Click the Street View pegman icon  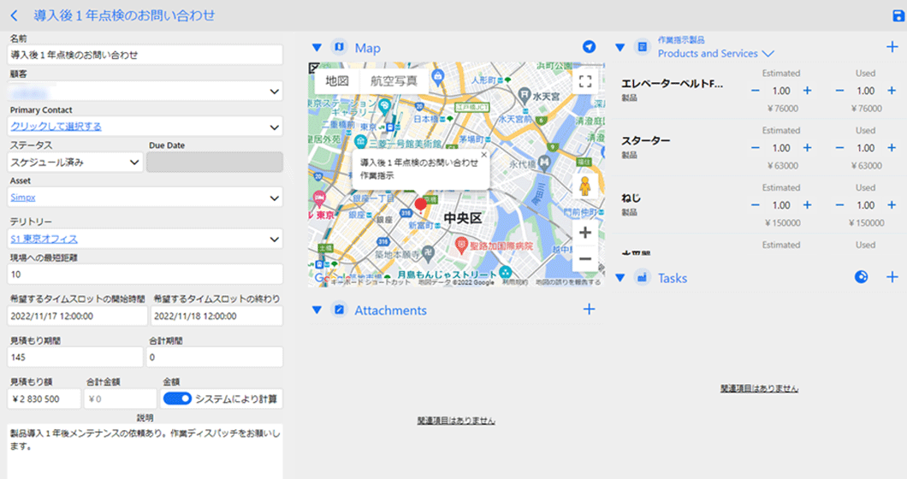585,186
